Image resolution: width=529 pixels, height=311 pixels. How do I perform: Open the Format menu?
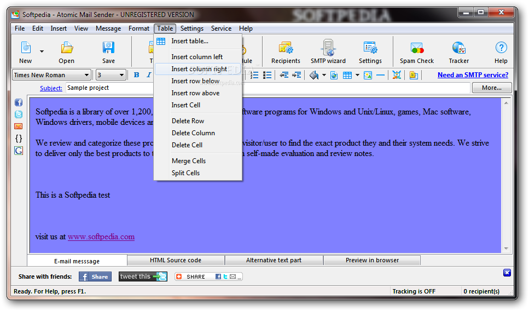[138, 28]
